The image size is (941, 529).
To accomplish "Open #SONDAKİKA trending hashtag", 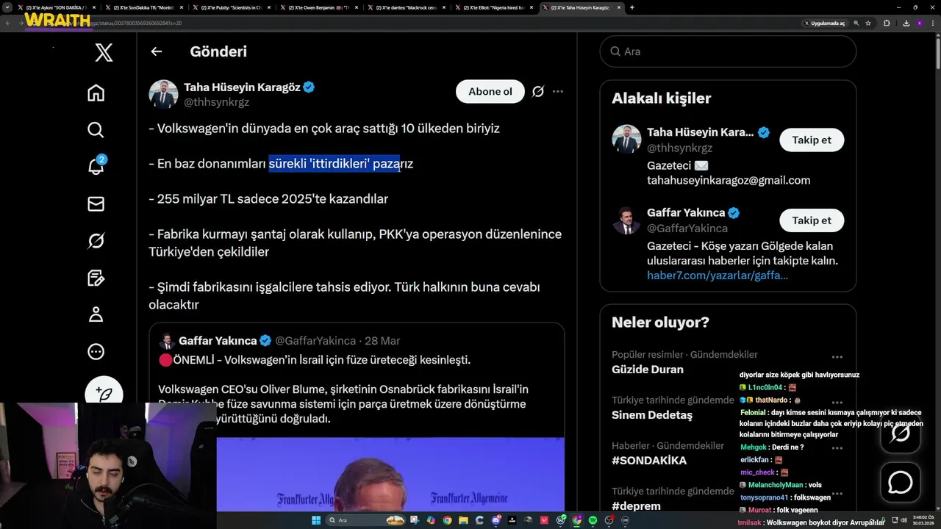I will tap(649, 461).
